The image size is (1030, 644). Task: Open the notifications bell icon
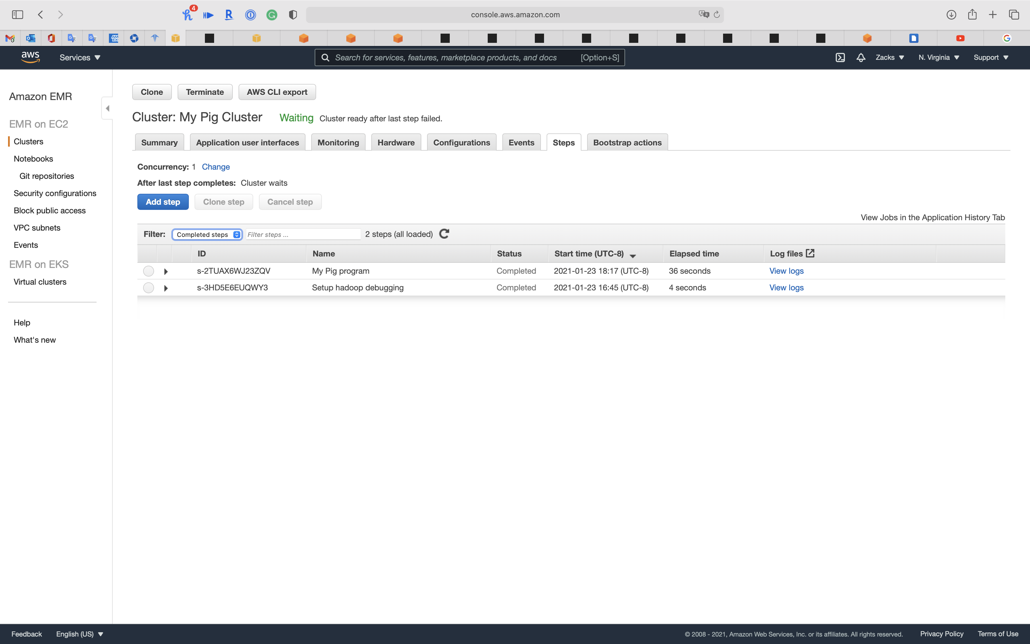click(861, 57)
